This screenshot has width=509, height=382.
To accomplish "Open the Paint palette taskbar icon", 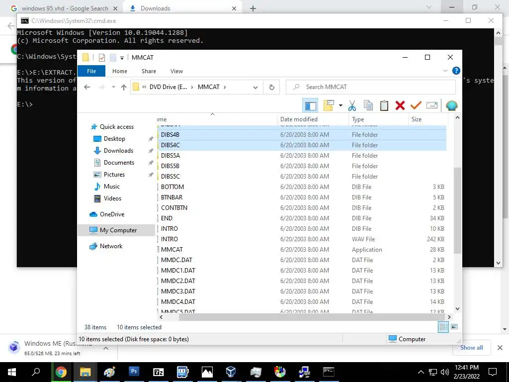I will click(x=109, y=372).
